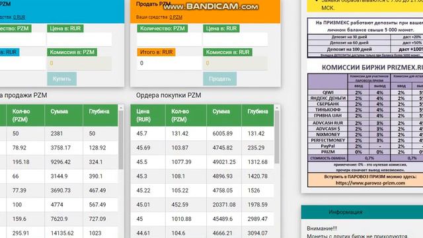Click the Продать sell button
The width and height of the screenshot is (423, 238).
point(219,79)
